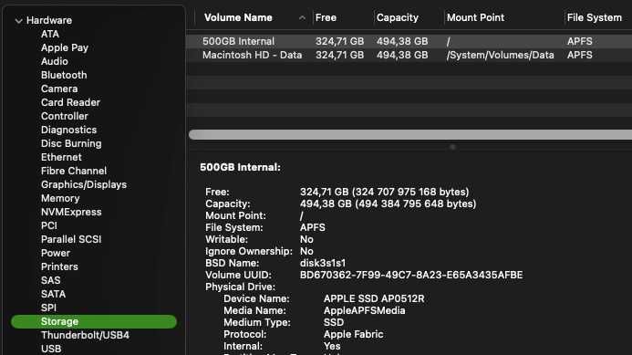This screenshot has width=632, height=355.
Task: Show Bluetooth hardware information
Action: (x=64, y=75)
